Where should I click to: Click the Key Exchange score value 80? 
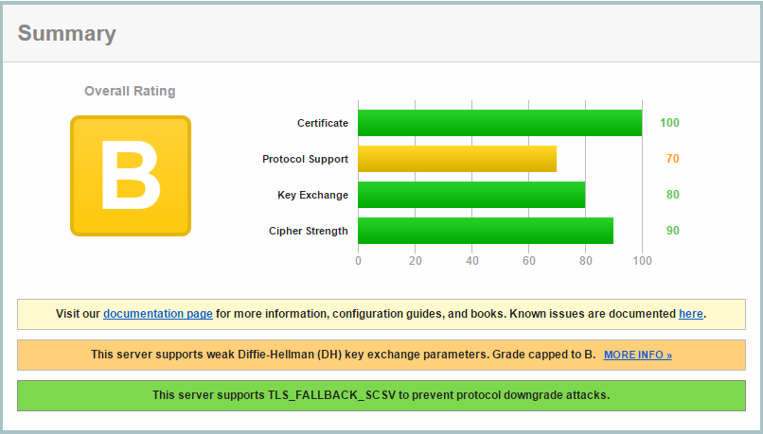click(672, 195)
